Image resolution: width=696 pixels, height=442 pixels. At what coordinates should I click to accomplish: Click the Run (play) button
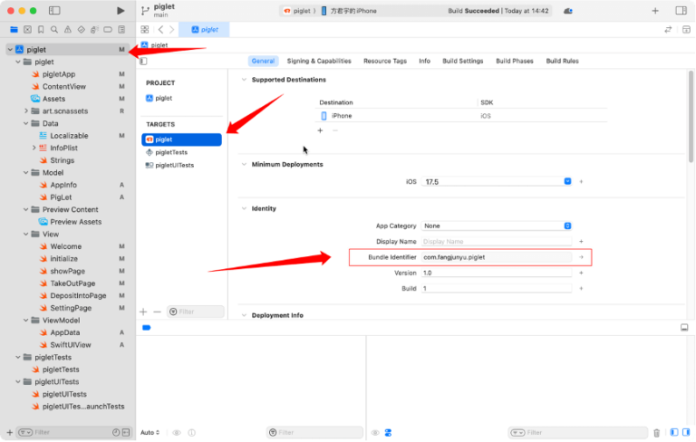tap(121, 11)
